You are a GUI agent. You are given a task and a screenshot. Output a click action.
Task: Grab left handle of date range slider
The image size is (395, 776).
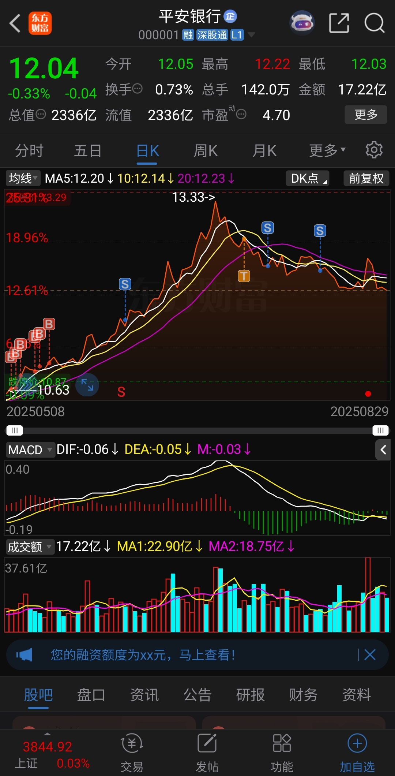point(14,430)
